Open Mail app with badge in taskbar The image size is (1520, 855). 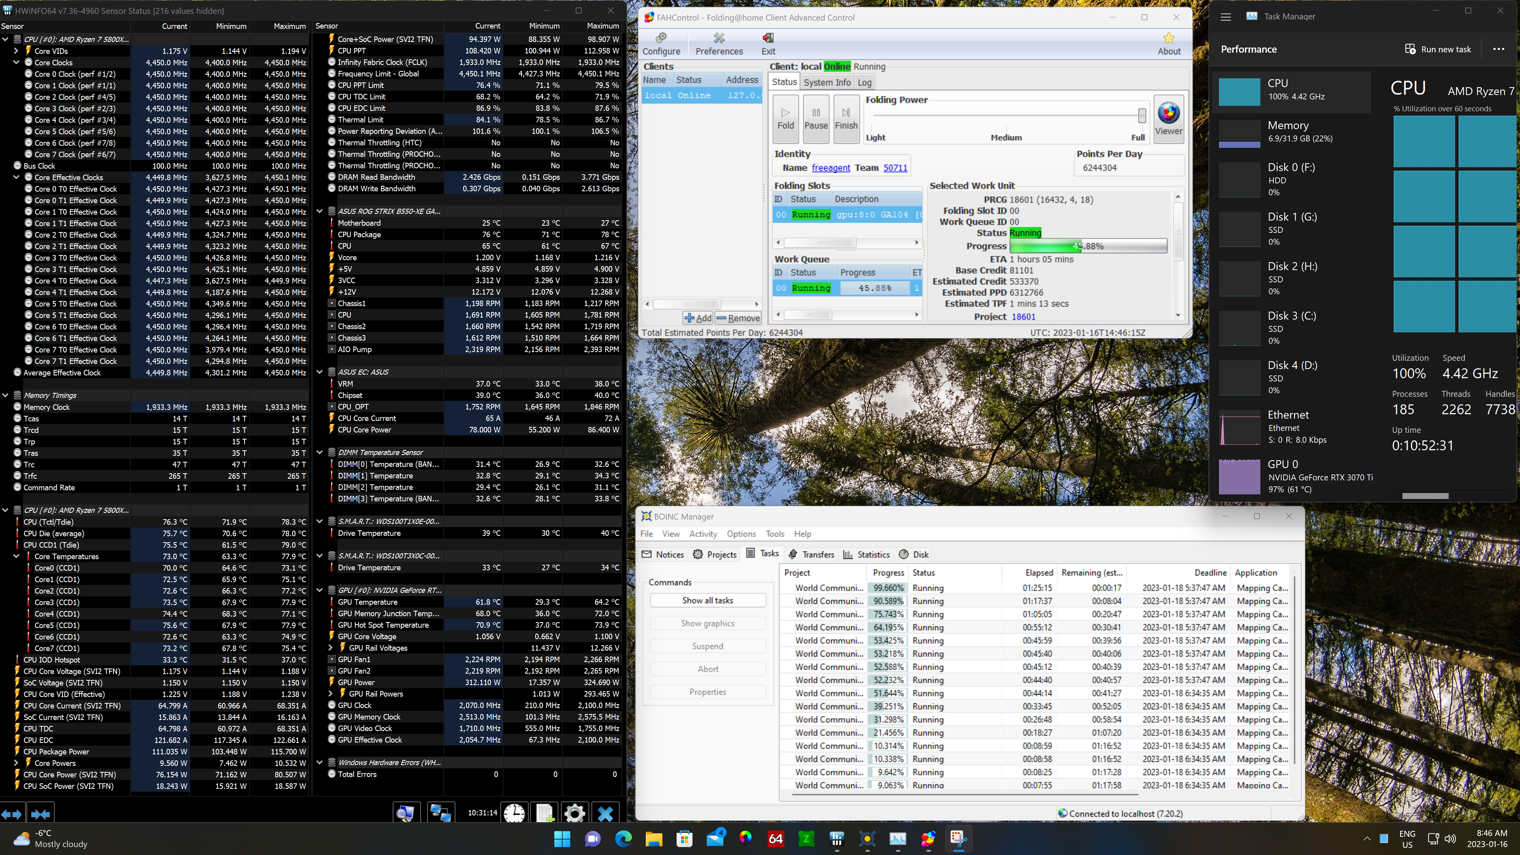pos(715,838)
